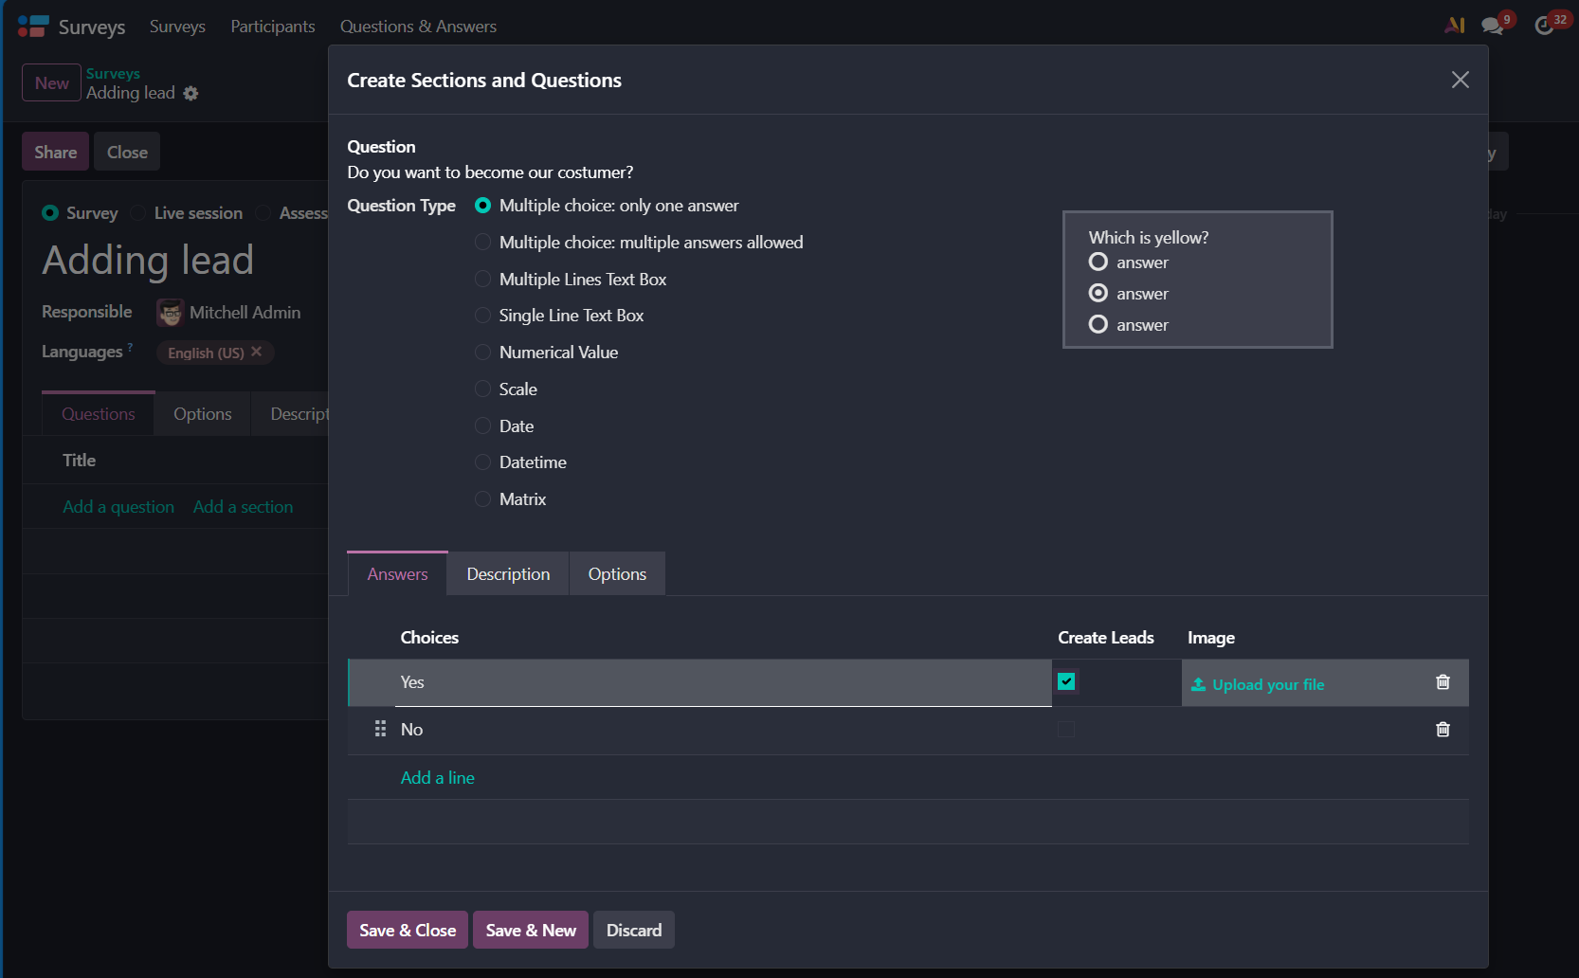Open the chat messages icon
1579x978 pixels.
pyautogui.click(x=1492, y=26)
